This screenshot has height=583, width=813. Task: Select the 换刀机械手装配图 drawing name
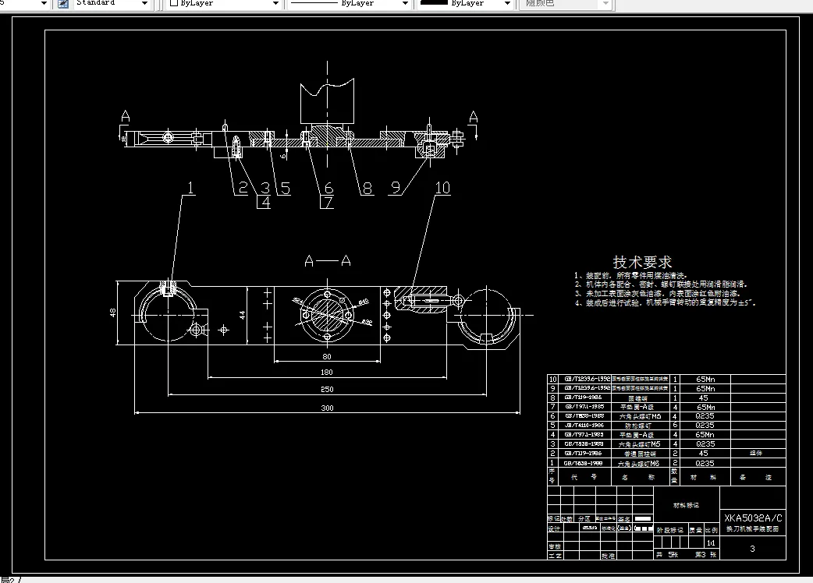[x=752, y=529]
